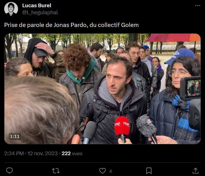The width and height of the screenshot is (205, 176).
Task: Bookmark this tweet with the bookmark icon
Action: coord(149,171)
